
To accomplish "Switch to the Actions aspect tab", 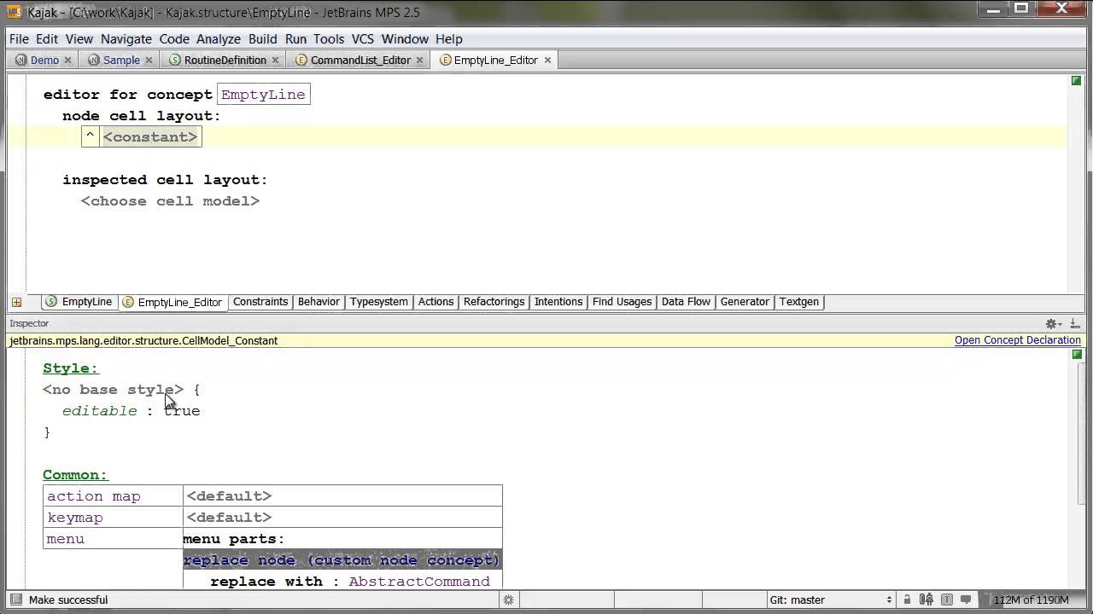I will click(435, 302).
